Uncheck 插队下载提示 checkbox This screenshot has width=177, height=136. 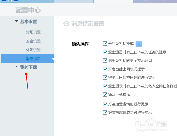coord(105,95)
